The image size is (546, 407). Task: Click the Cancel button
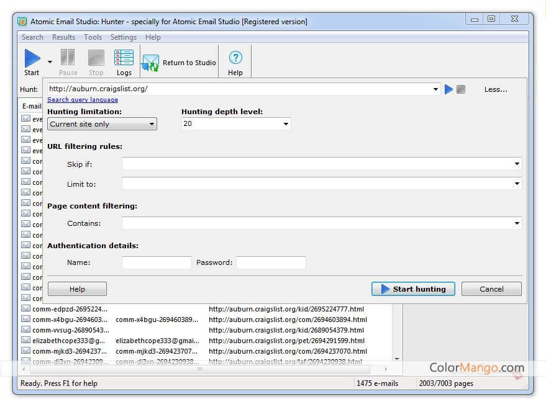point(491,289)
